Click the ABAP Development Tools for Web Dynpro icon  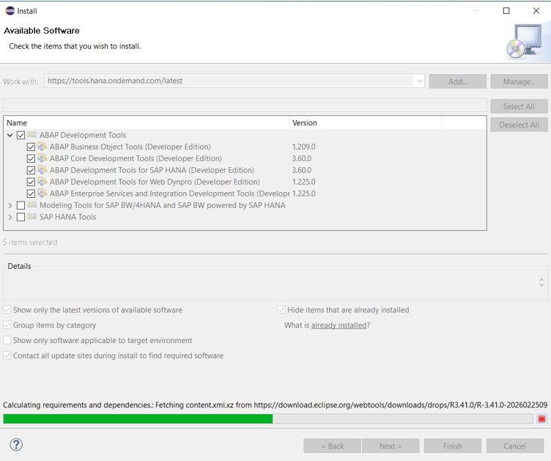[42, 181]
